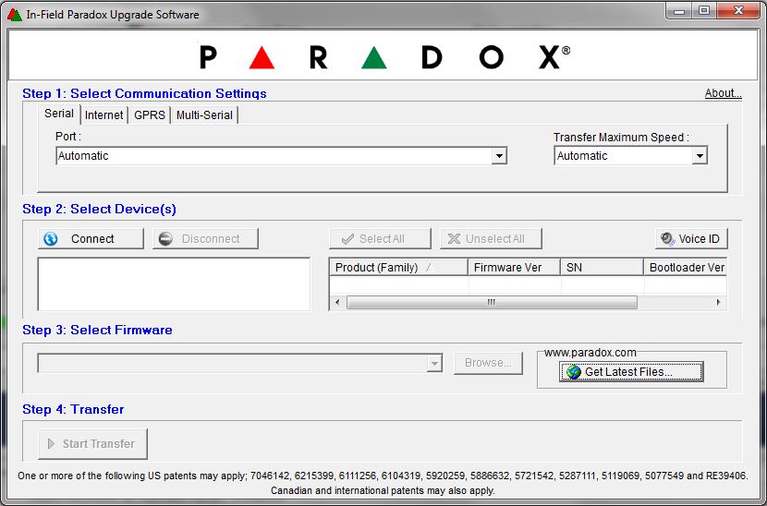Expand the Transfer Maximum Speed dropdown
The height and width of the screenshot is (506, 767).
click(x=700, y=156)
